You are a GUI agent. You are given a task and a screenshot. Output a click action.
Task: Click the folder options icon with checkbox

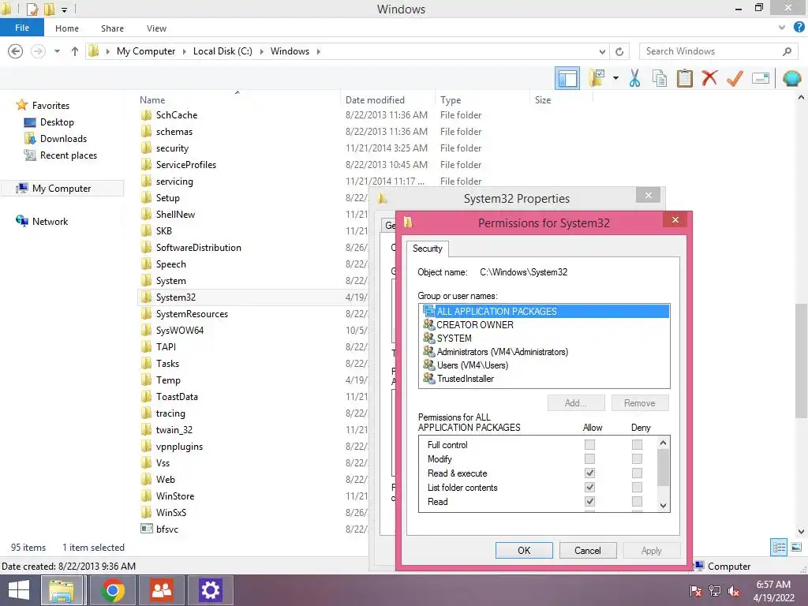(597, 78)
